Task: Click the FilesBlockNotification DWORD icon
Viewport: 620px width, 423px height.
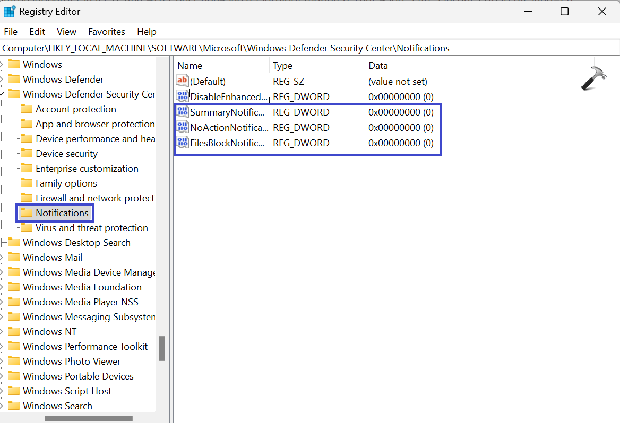Action: [183, 143]
